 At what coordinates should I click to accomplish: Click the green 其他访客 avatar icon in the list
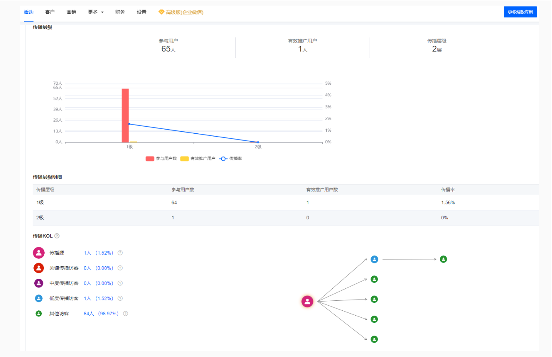pyautogui.click(x=39, y=314)
